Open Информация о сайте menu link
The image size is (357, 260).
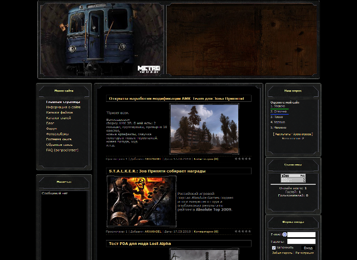(x=63, y=107)
